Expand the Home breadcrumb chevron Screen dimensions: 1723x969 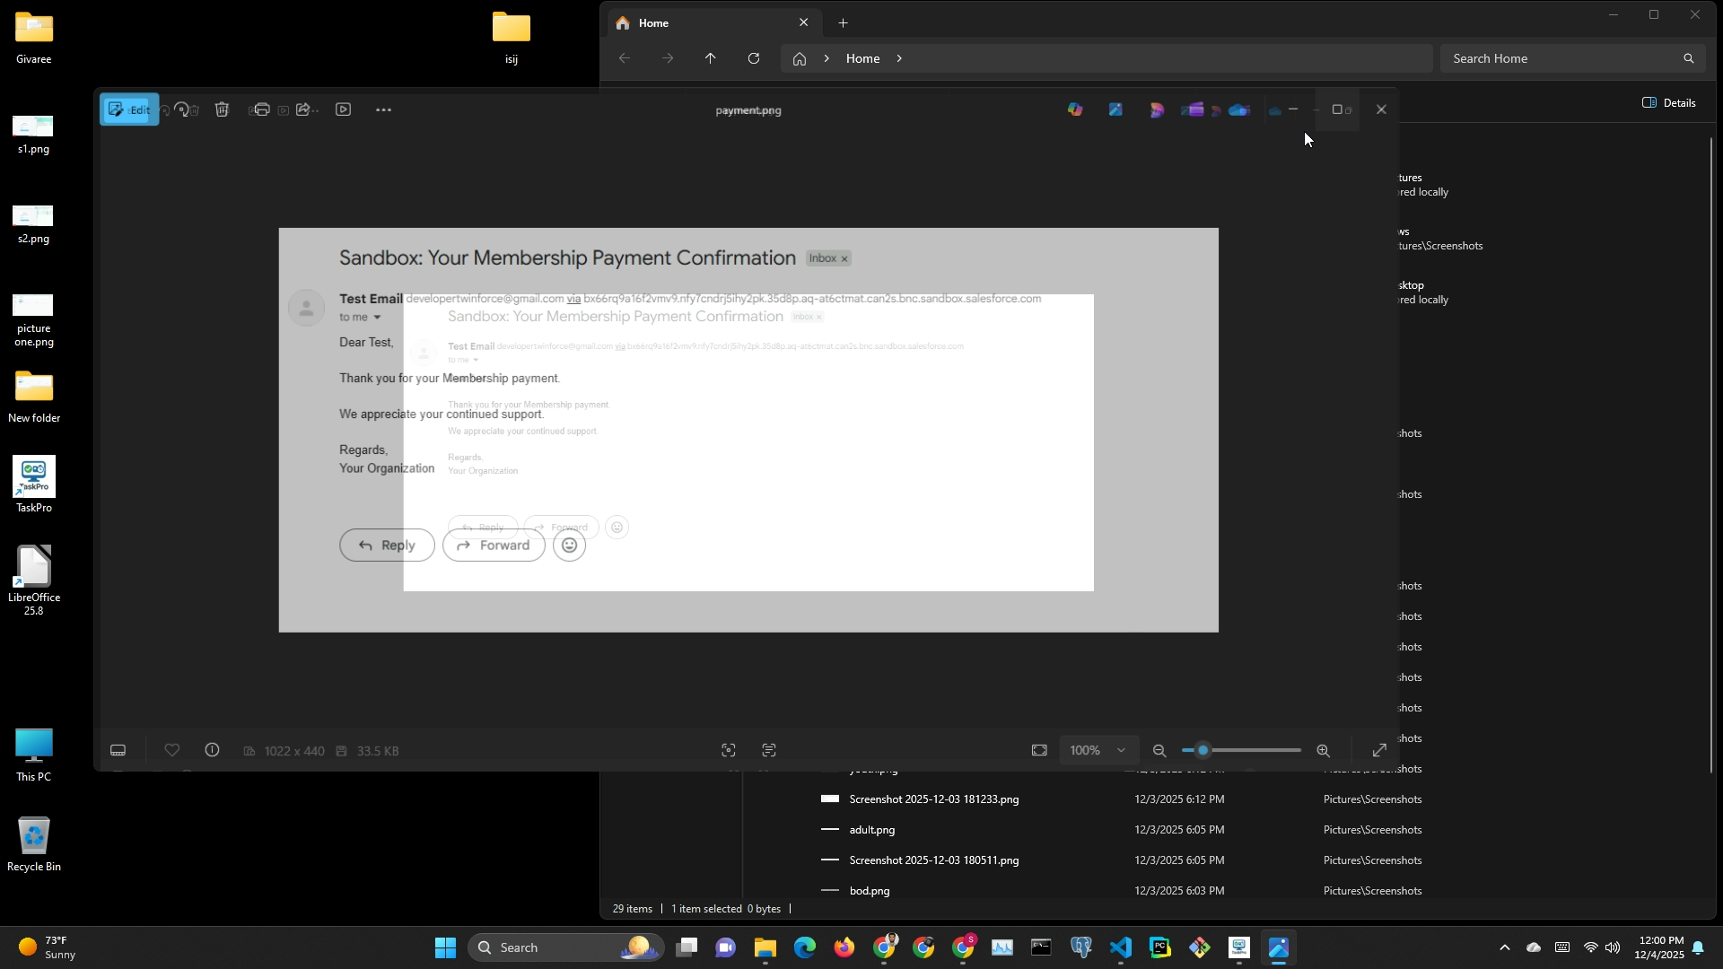tap(899, 58)
